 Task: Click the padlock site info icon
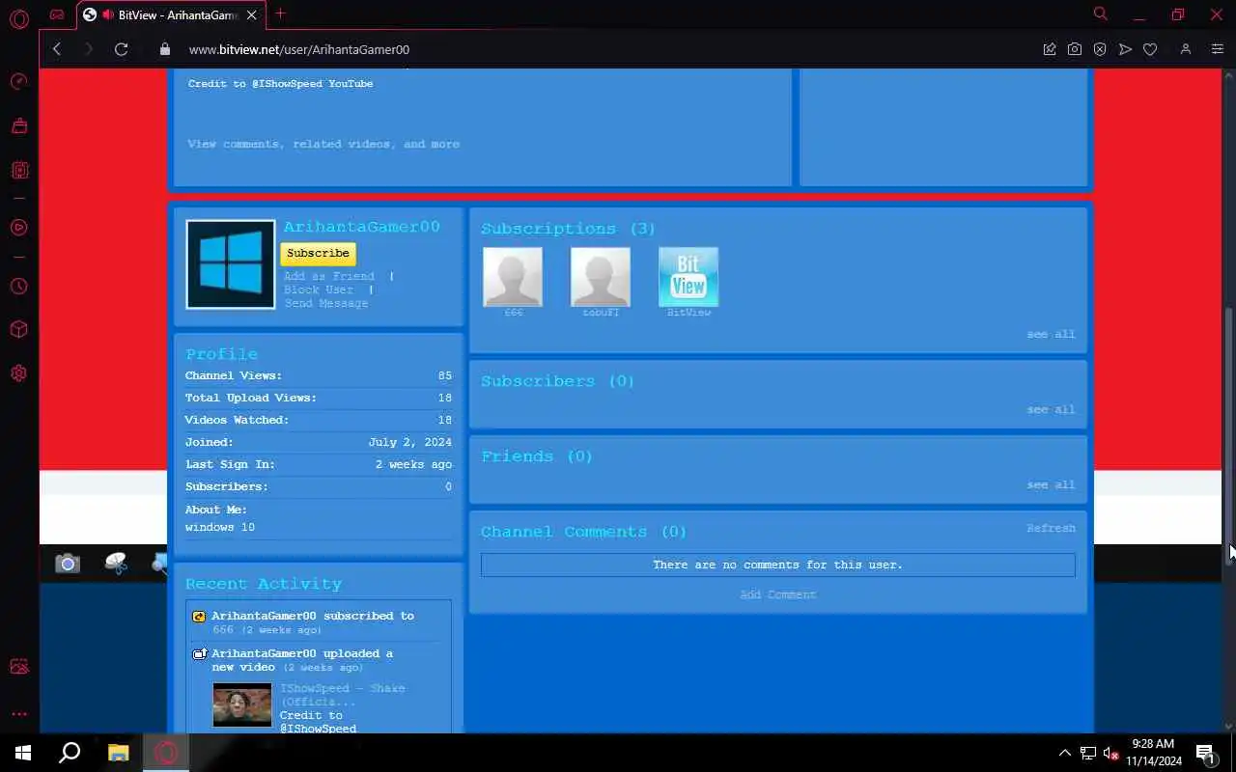coord(164,49)
